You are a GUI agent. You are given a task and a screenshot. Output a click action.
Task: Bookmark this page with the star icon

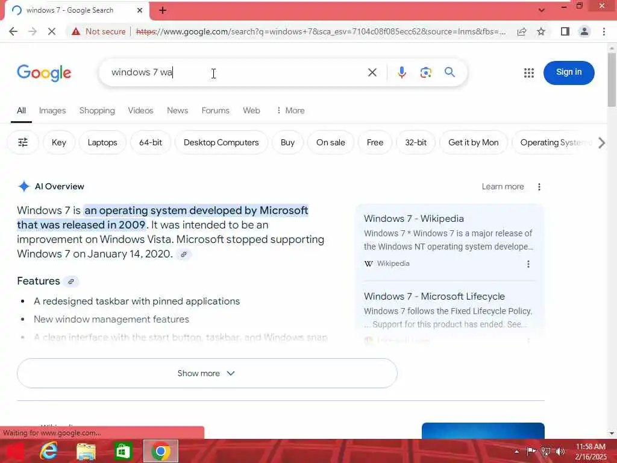click(x=541, y=31)
